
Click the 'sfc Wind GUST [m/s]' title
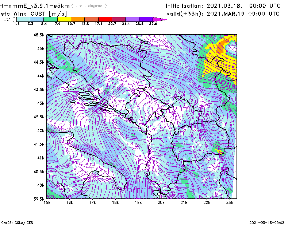coord(34,14)
